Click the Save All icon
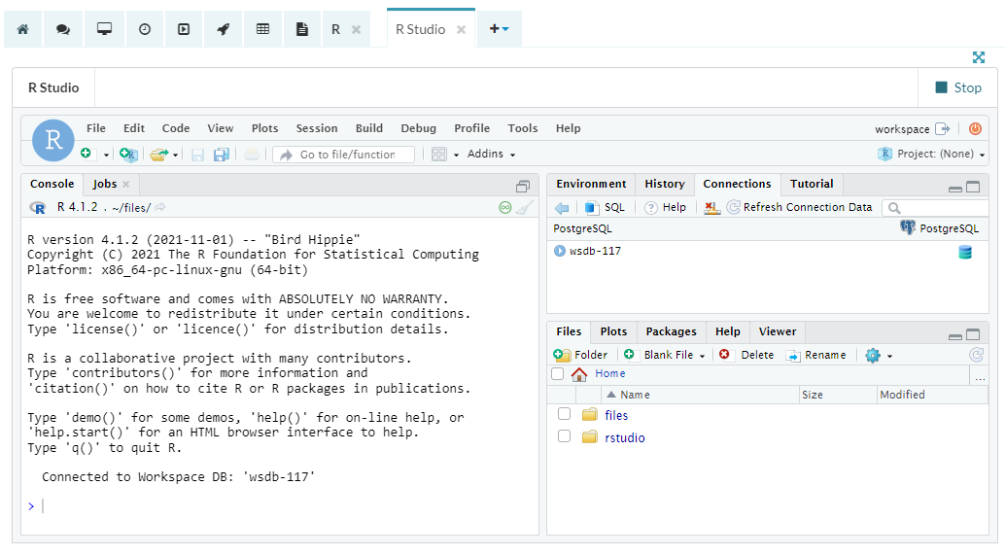The width and height of the screenshot is (1006, 555). tap(222, 154)
